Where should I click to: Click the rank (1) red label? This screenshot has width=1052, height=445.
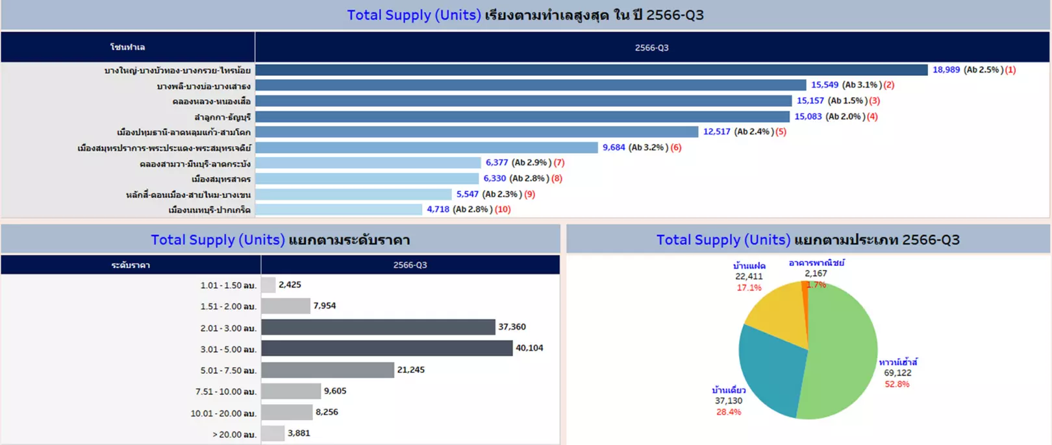(x=1010, y=69)
